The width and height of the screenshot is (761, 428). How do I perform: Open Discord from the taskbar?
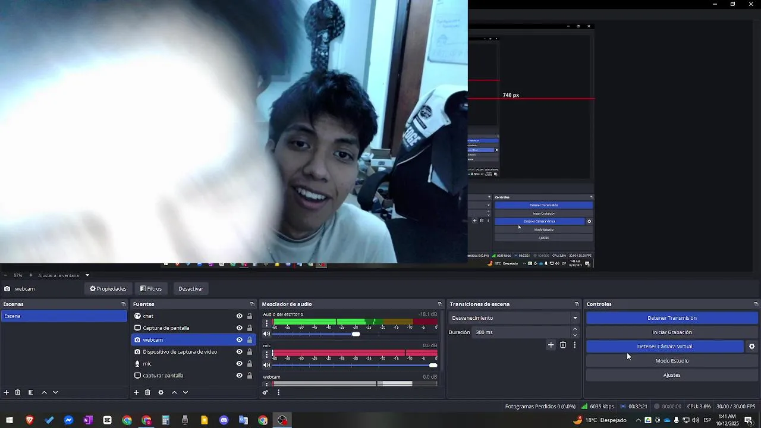tap(224, 420)
